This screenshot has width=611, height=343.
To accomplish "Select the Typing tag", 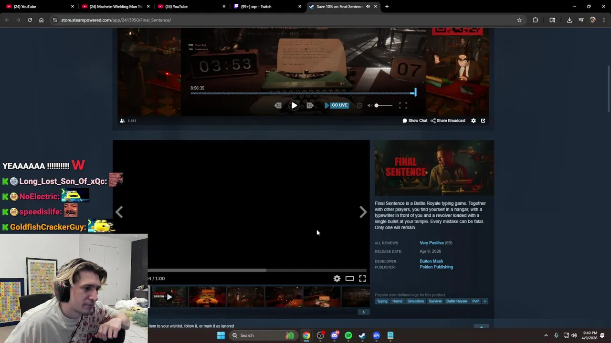I will pyautogui.click(x=382, y=301).
